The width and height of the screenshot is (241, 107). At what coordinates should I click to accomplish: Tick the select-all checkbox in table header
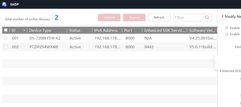pyautogui.click(x=6, y=30)
